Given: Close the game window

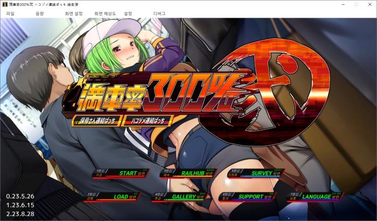Looking at the screenshot, I should (x=370, y=4).
